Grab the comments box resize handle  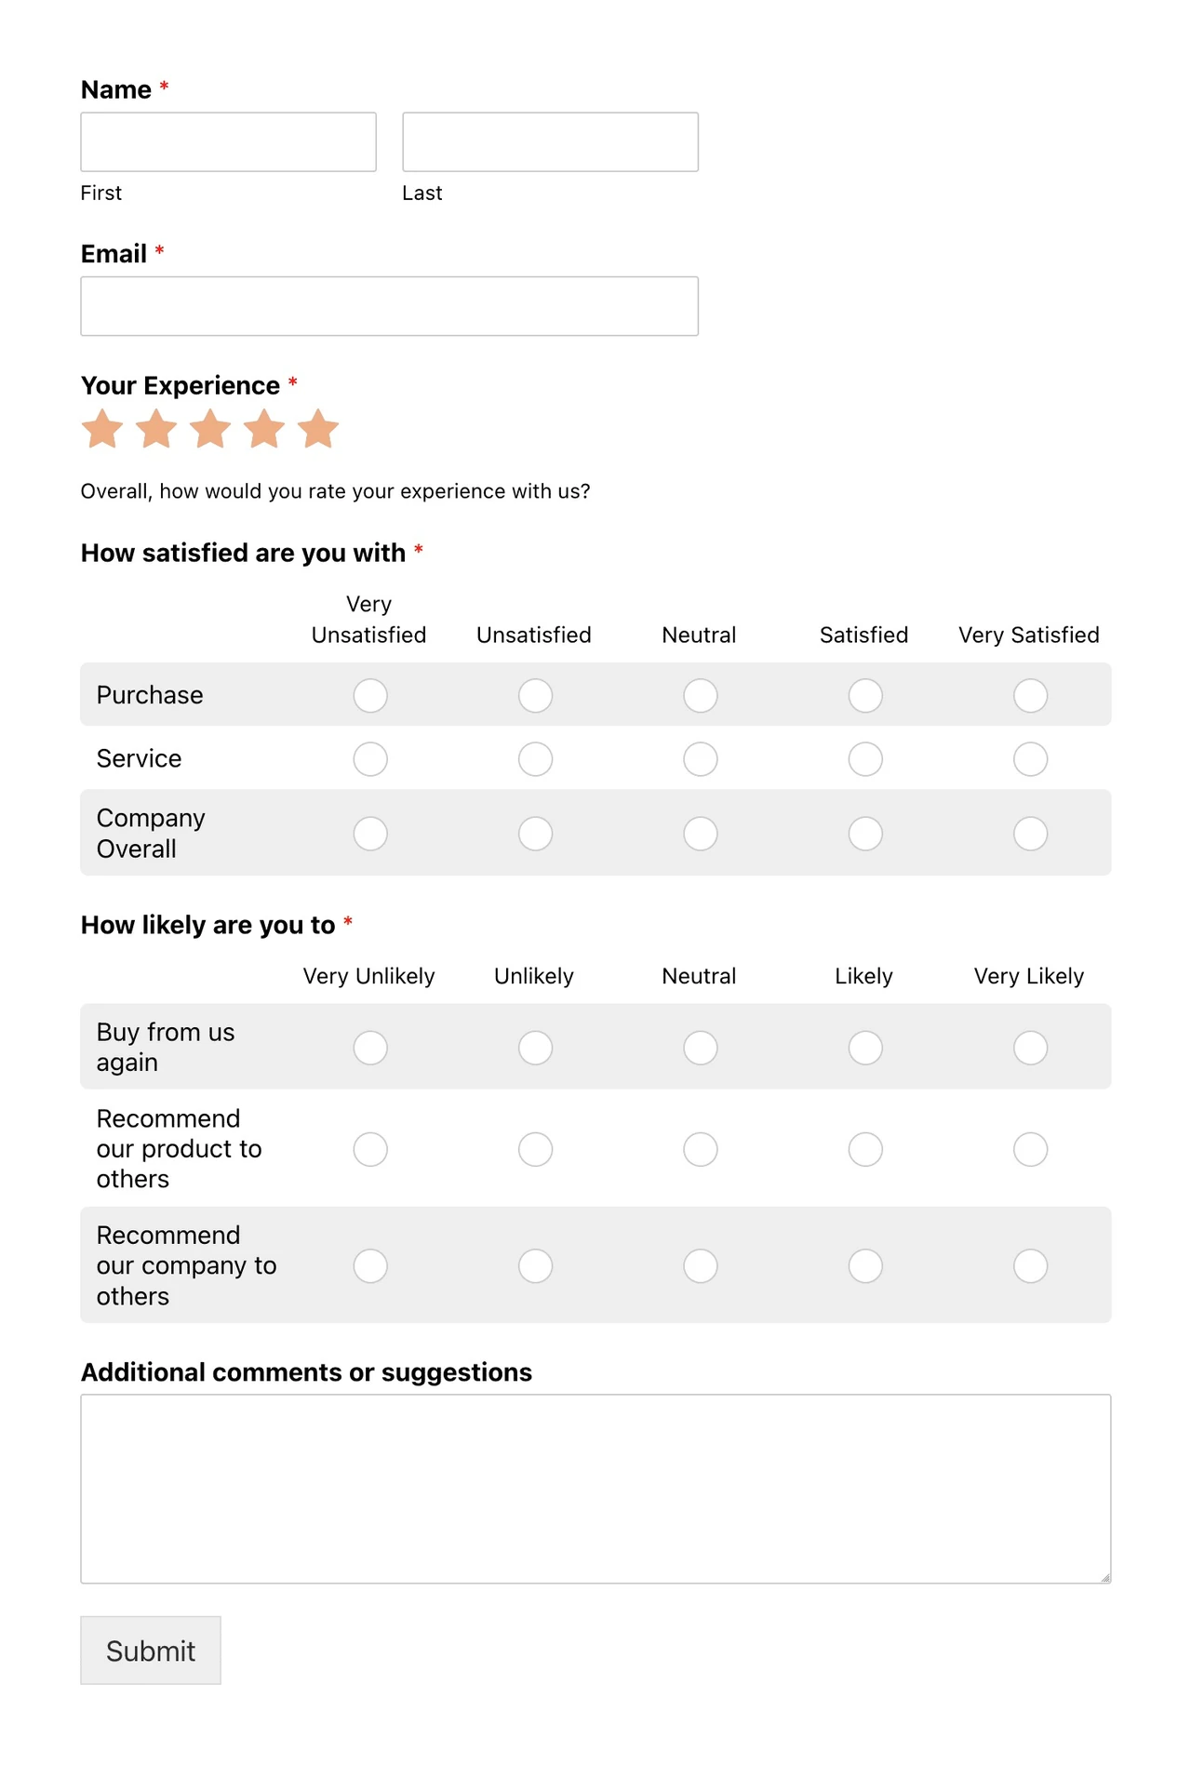(x=1104, y=1576)
